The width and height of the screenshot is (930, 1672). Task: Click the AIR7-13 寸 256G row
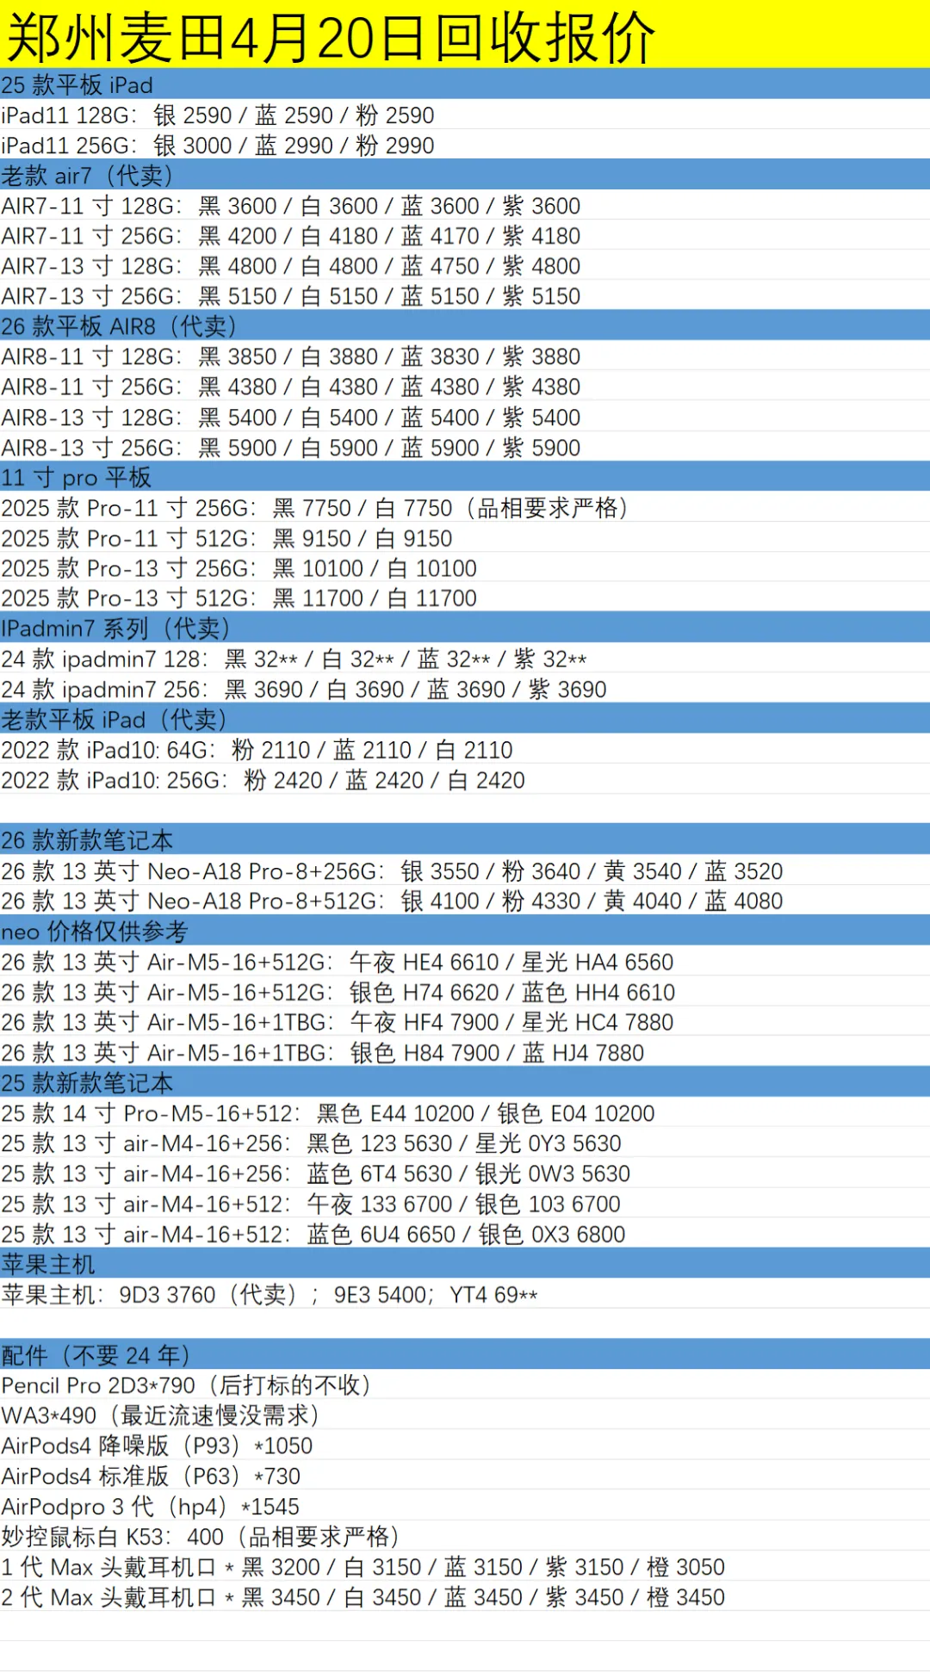click(x=465, y=295)
